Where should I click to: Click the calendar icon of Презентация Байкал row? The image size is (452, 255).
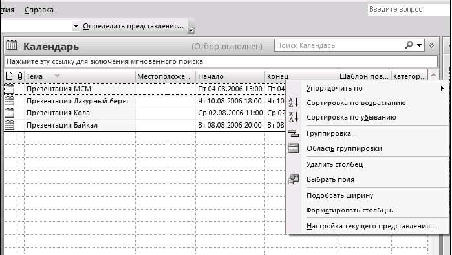(x=9, y=125)
